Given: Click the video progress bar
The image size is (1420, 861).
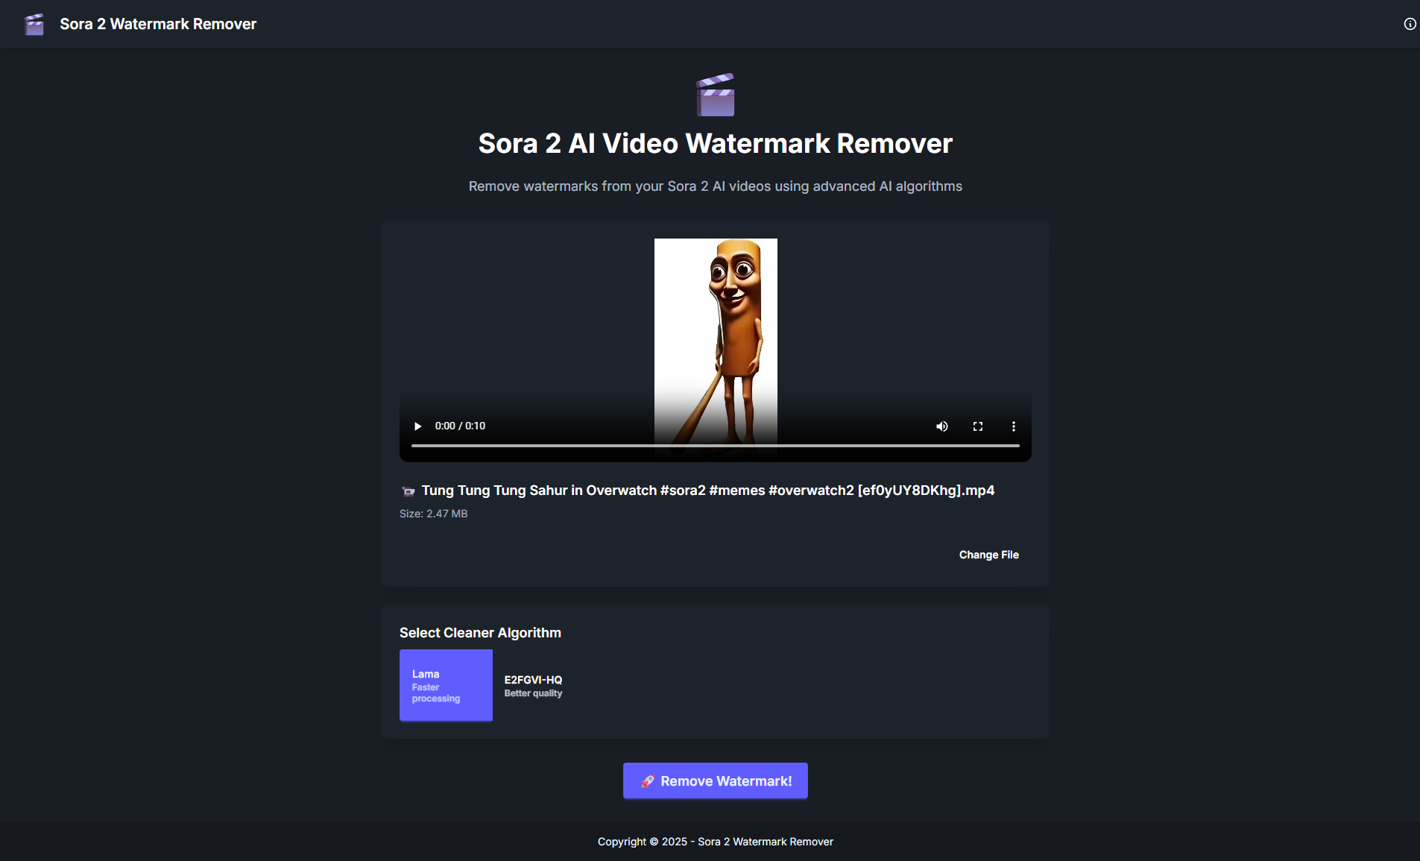Looking at the screenshot, I should point(715,446).
